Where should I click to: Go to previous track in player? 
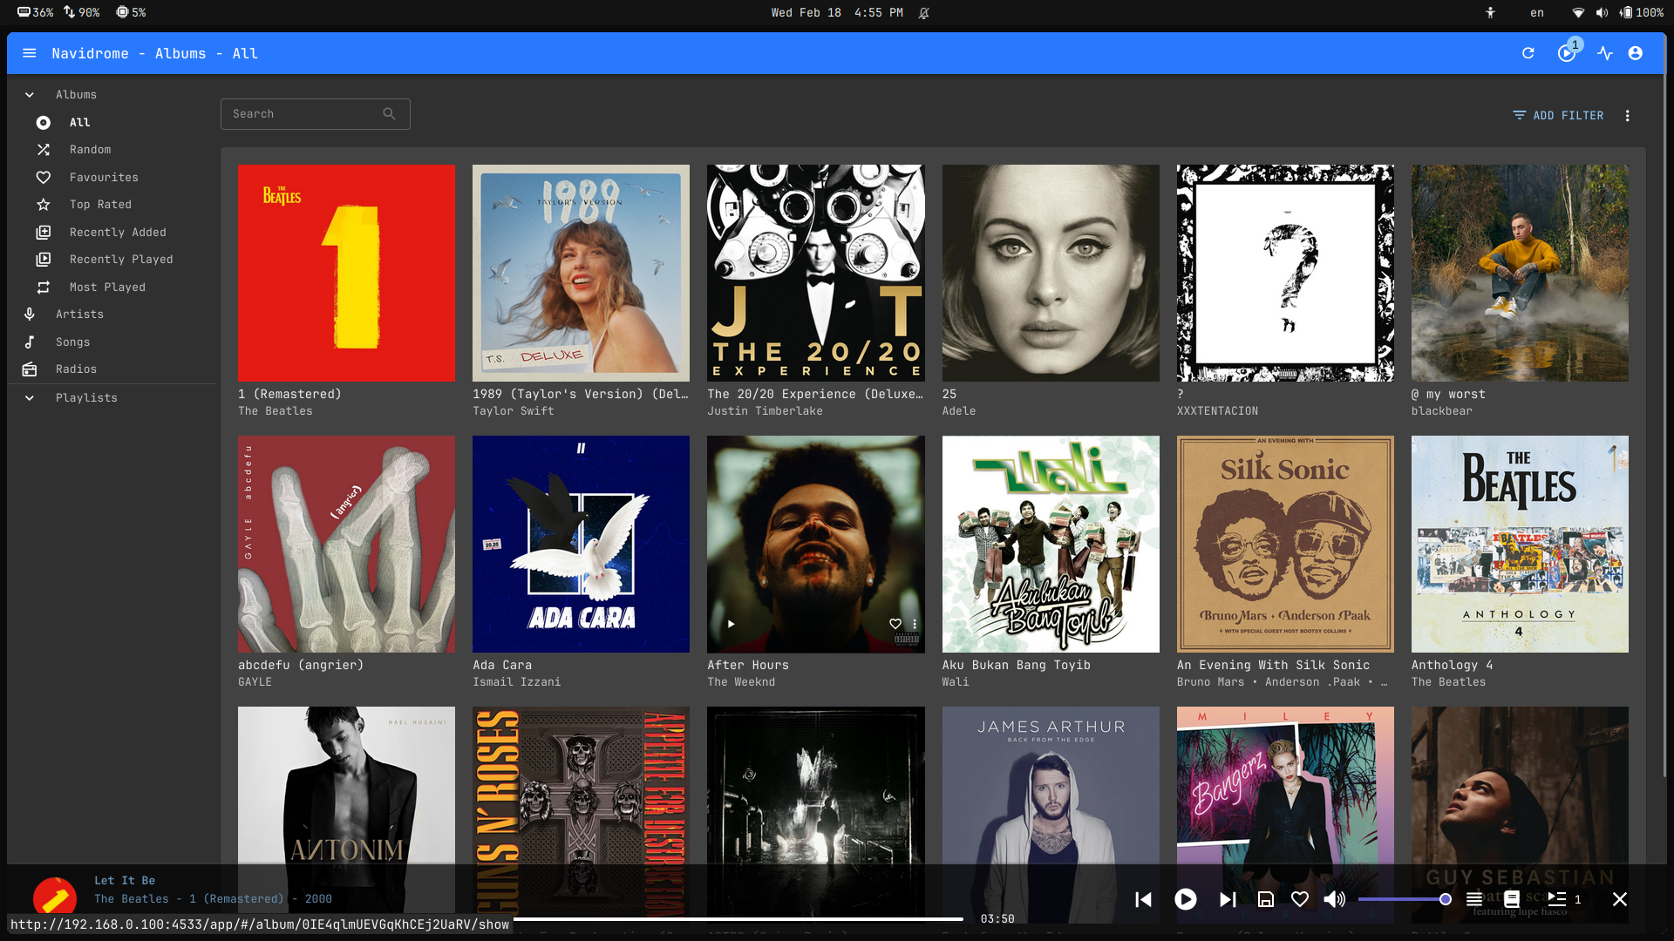click(1143, 899)
